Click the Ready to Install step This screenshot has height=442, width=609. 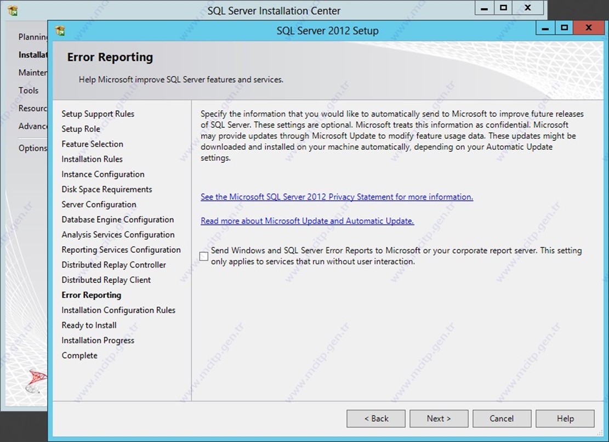(89, 326)
